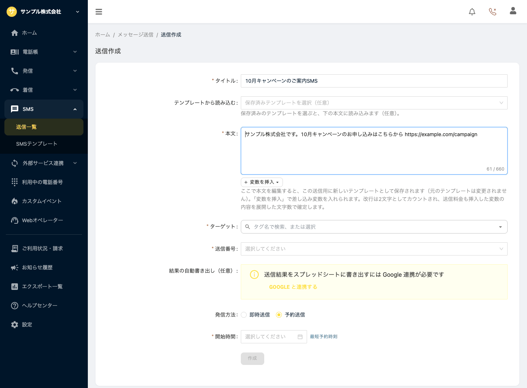Viewport: 527px width, 388px height.
Task: Expand the 電話帳 submenu chevron
Action: click(75, 52)
